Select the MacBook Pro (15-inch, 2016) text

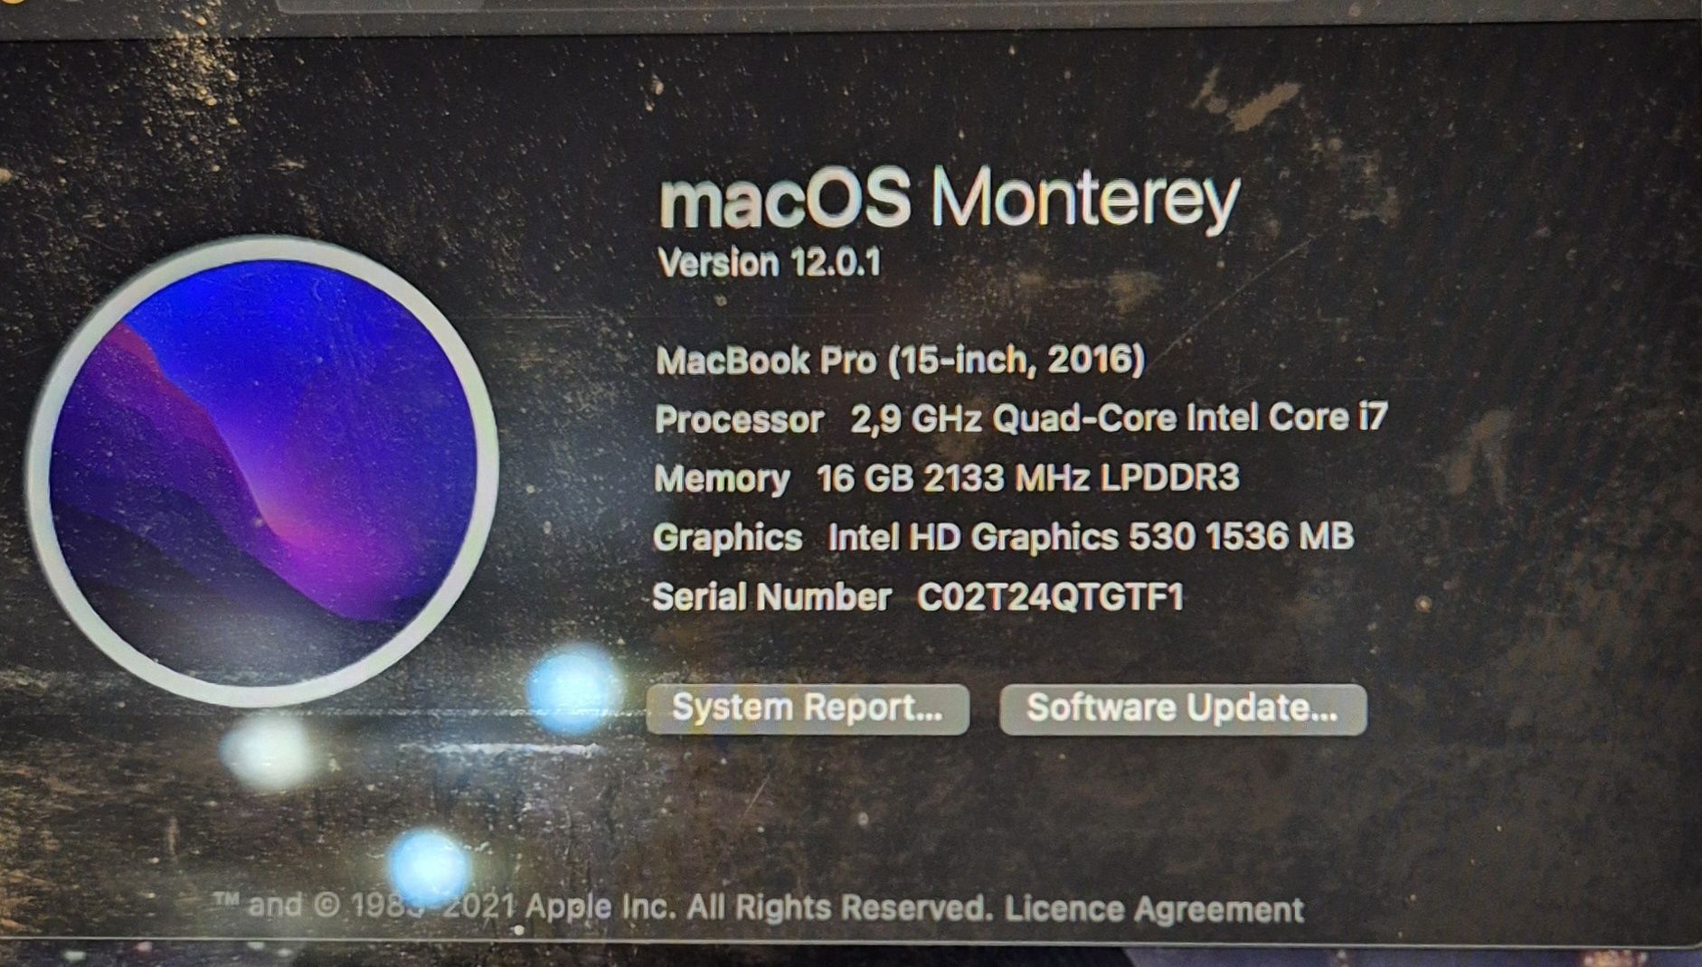click(901, 360)
